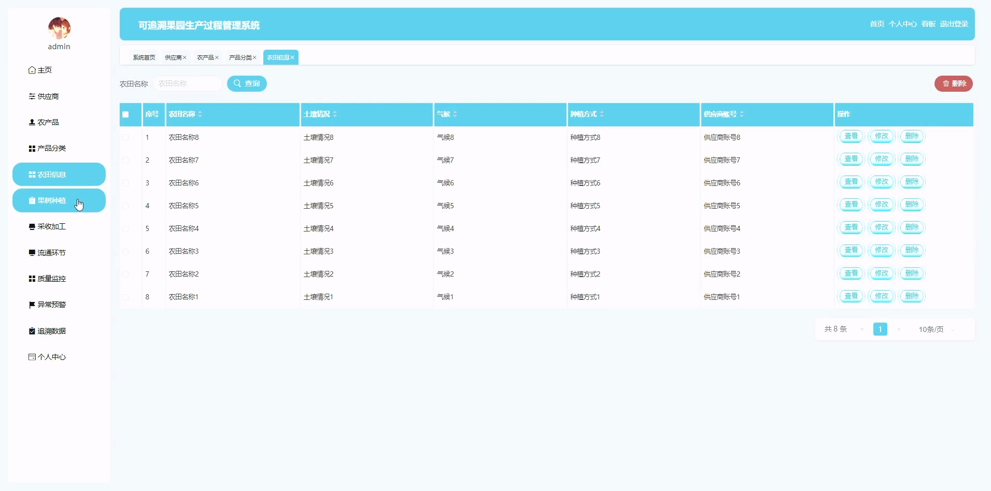This screenshot has height=491, width=991.
Task: Click the red 删除 batch delete button
Action: [x=954, y=83]
